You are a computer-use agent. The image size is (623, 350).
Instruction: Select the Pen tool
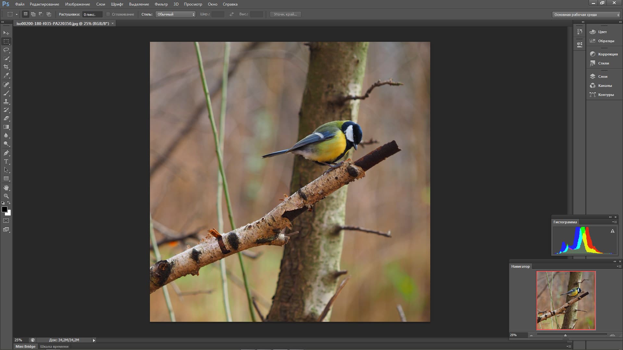(6, 153)
